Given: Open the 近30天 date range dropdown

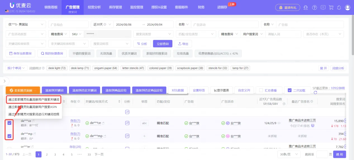Looking at the screenshot, I should tap(102, 25).
